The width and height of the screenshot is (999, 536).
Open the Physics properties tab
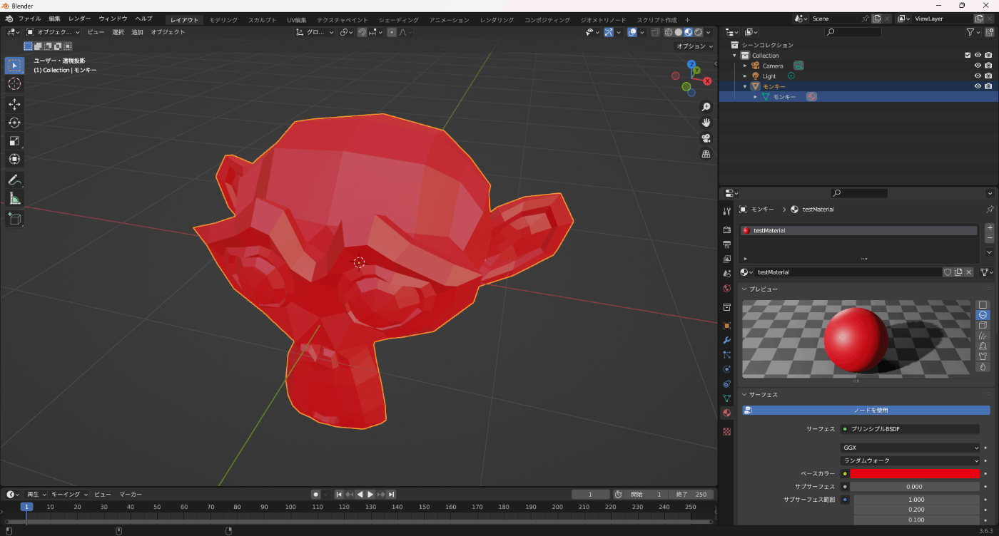click(726, 369)
